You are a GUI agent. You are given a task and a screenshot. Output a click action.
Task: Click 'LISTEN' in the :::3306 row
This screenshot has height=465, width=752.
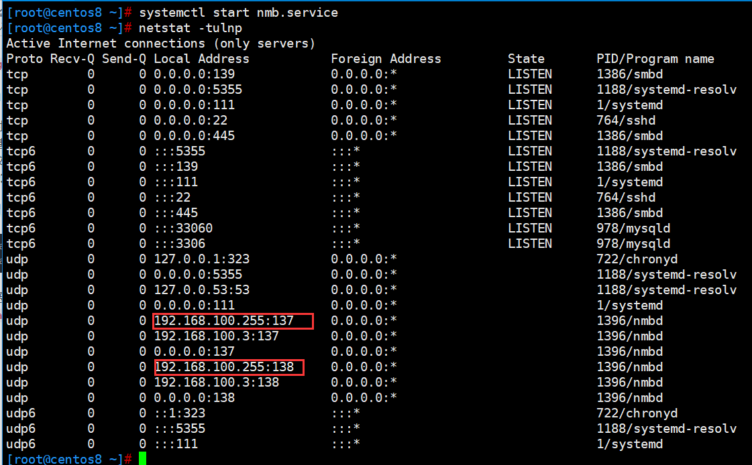pos(530,243)
